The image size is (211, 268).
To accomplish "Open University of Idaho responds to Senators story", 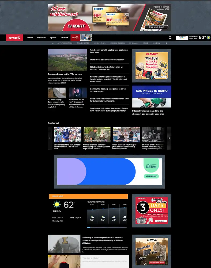I will (103, 240).
